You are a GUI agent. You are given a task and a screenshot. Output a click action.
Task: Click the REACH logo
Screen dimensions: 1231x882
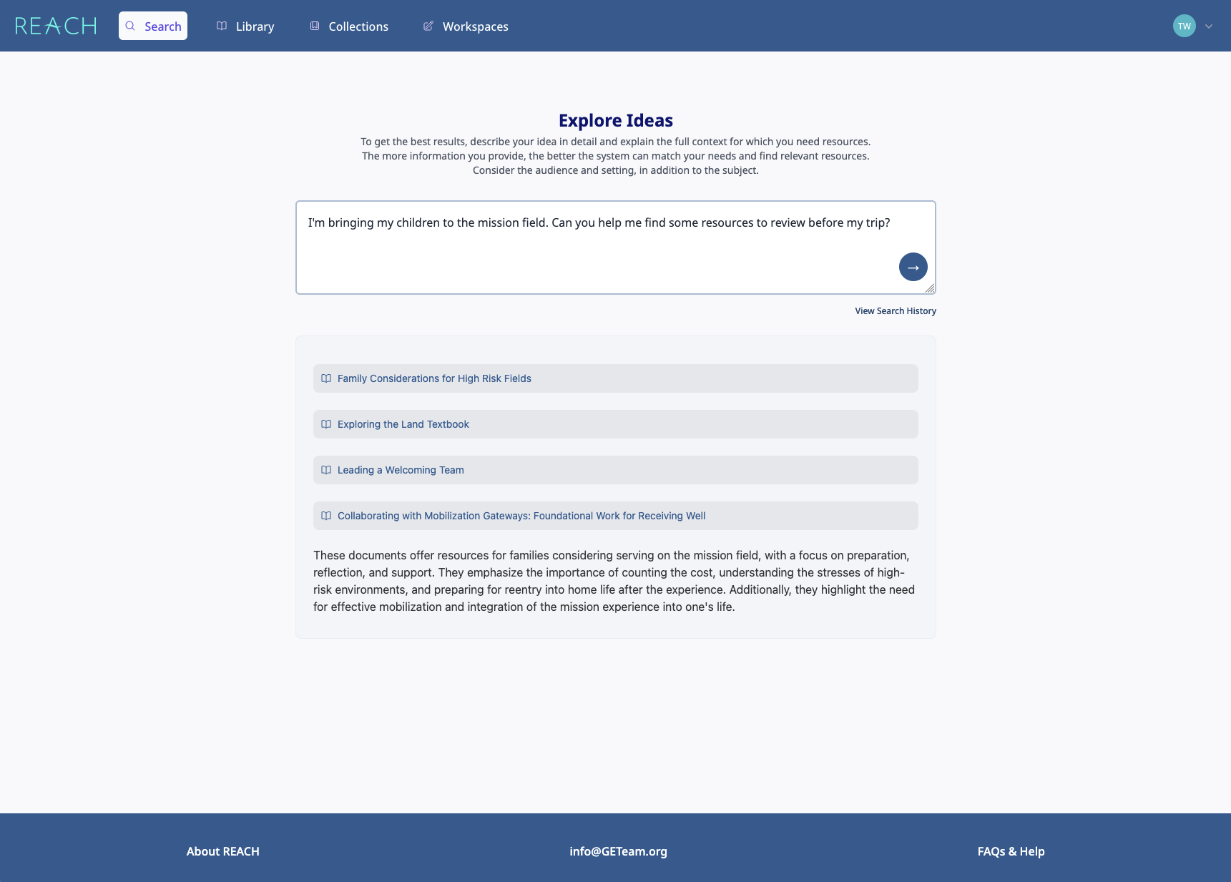click(56, 25)
